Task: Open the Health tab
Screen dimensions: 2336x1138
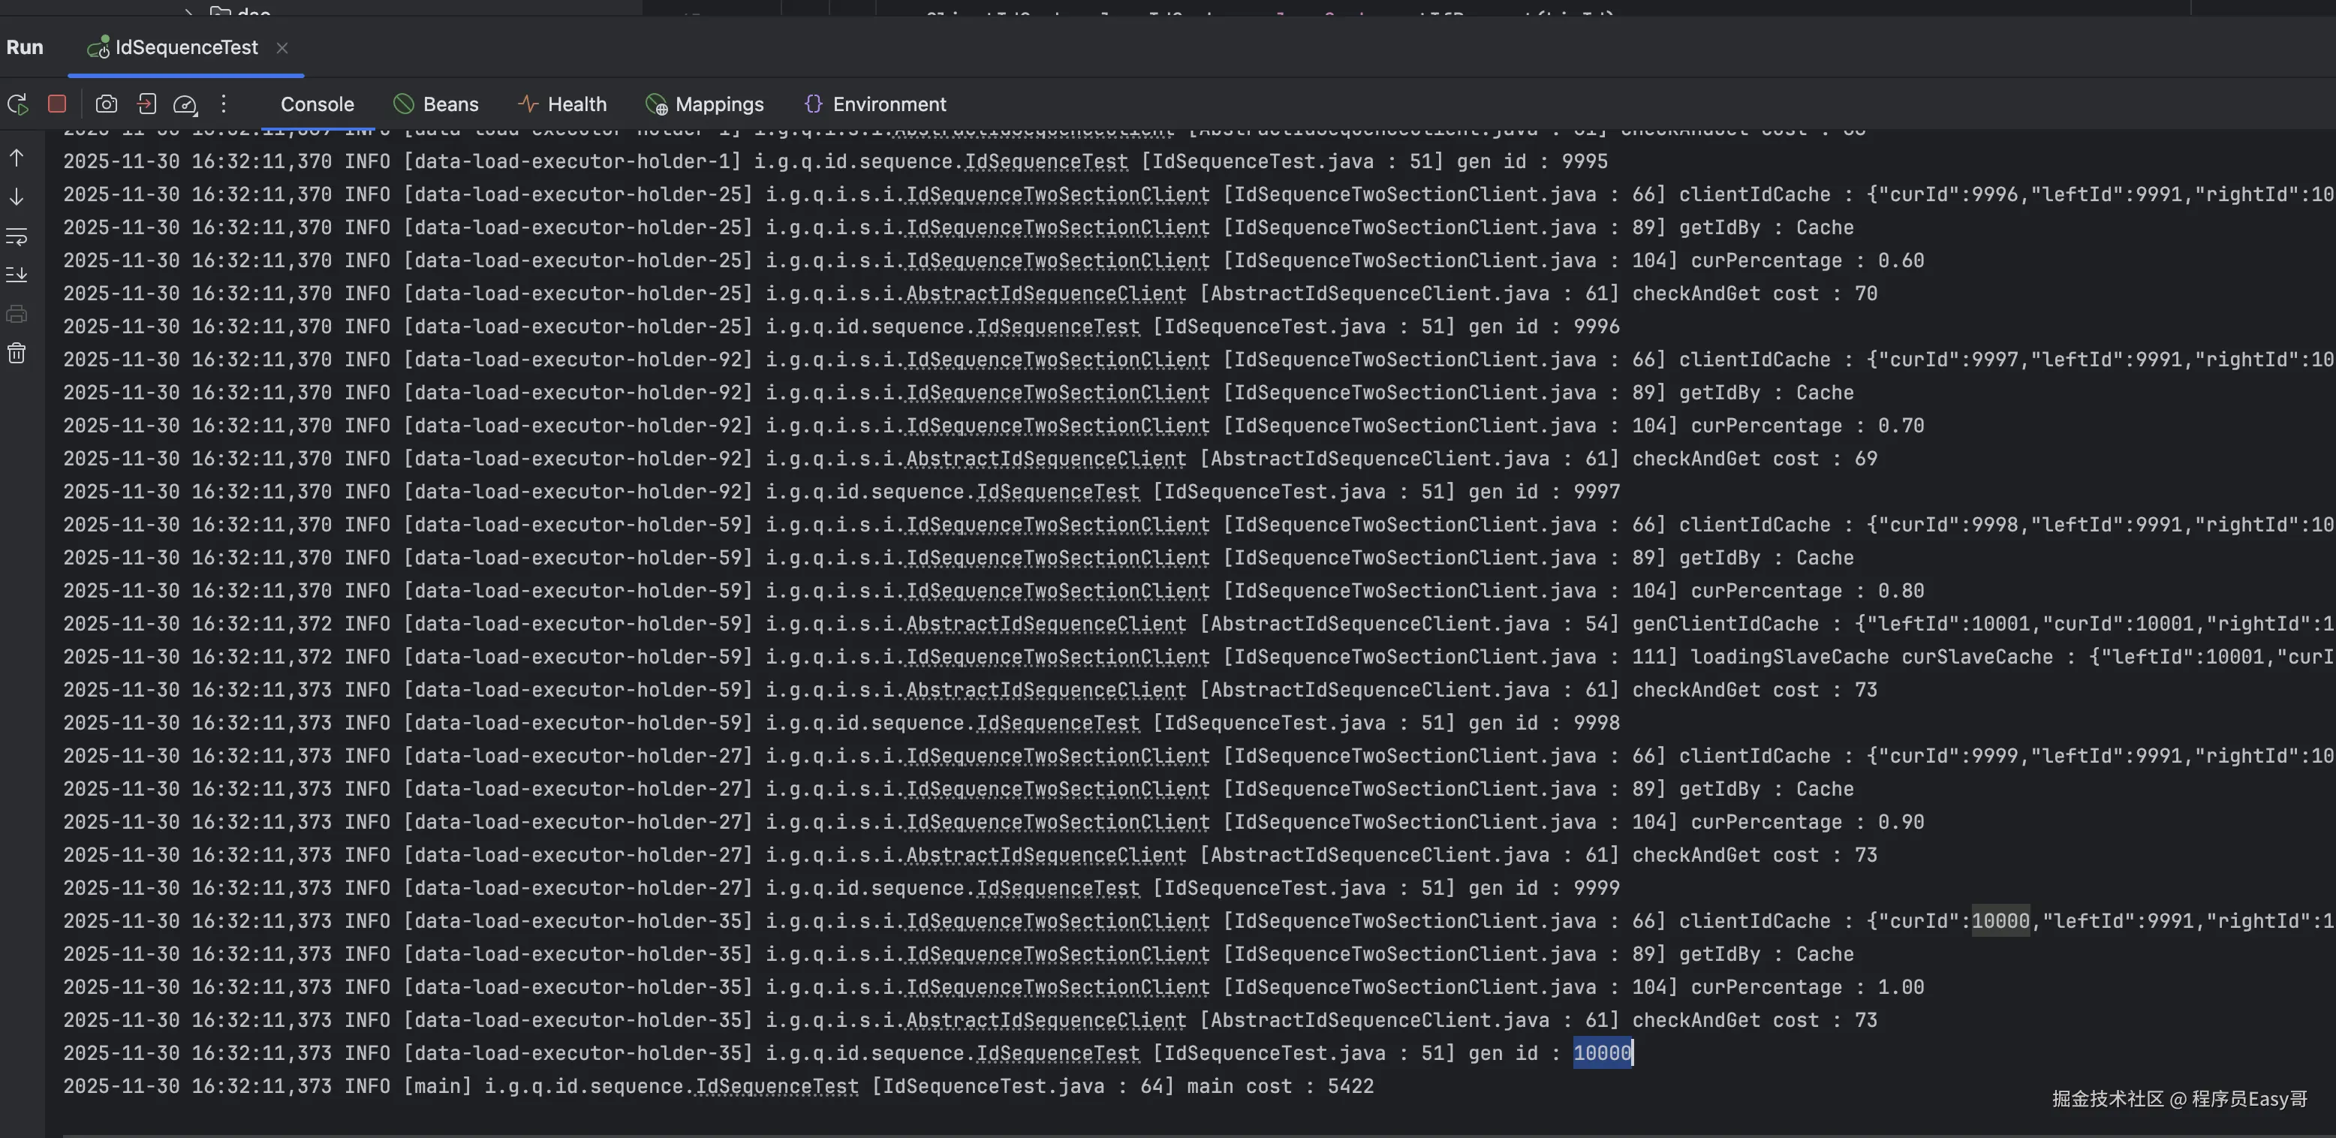Action: [x=562, y=104]
